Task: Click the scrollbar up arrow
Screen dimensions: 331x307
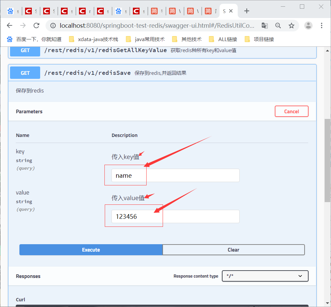Action: point(327,50)
